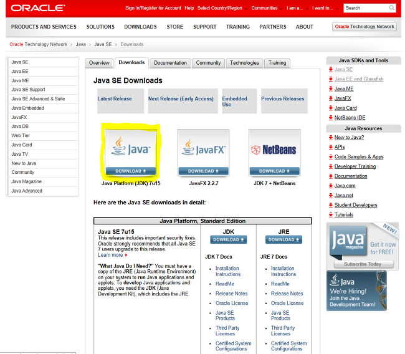405x354 pixels.
Task: Click the Help link in header
Action: pyautogui.click(x=189, y=8)
